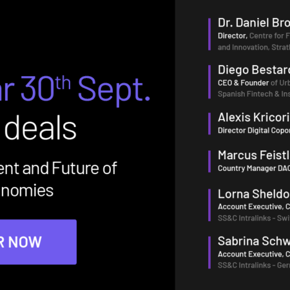
Task: Click the purple REGISTER NOW button
Action: coord(38,242)
